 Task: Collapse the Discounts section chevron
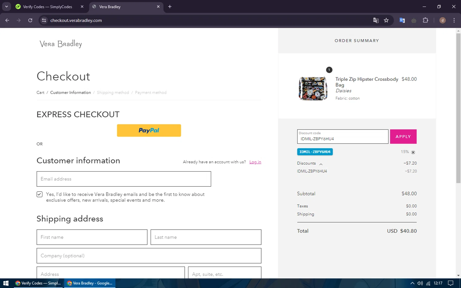(321, 164)
